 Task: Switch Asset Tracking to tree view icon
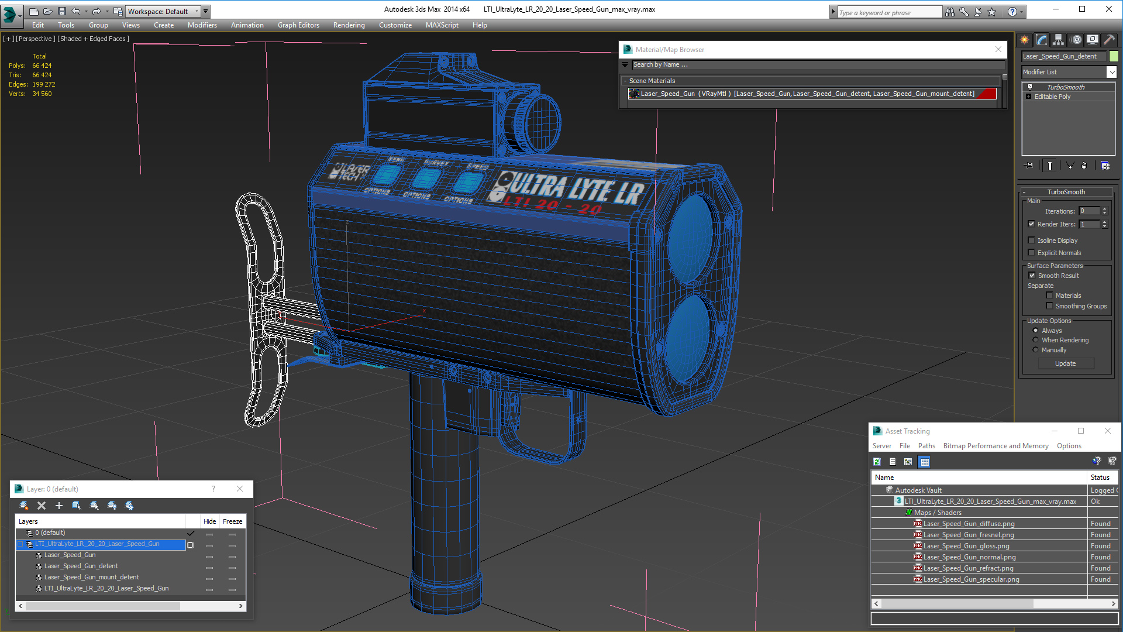[908, 462]
